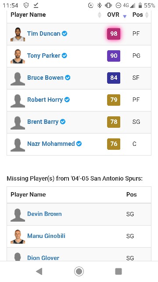Open Dion Glover player link

click(x=43, y=258)
